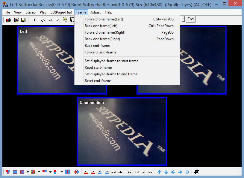The height and width of the screenshot is (178, 244).
Task: Click the second red-bar frame step icon
Action: point(93,172)
